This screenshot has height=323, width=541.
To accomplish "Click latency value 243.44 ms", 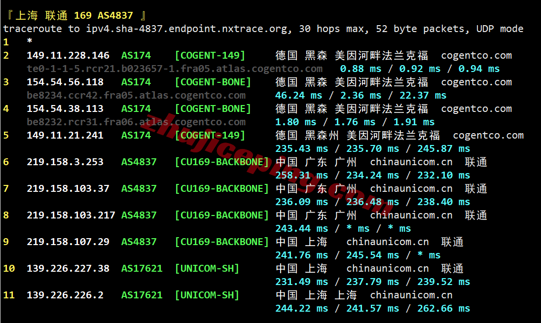I will click(x=301, y=228).
